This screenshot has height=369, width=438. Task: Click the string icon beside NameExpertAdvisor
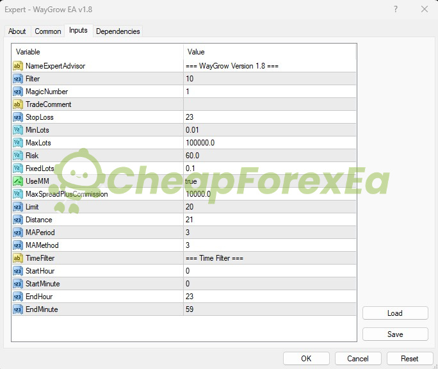pos(17,66)
